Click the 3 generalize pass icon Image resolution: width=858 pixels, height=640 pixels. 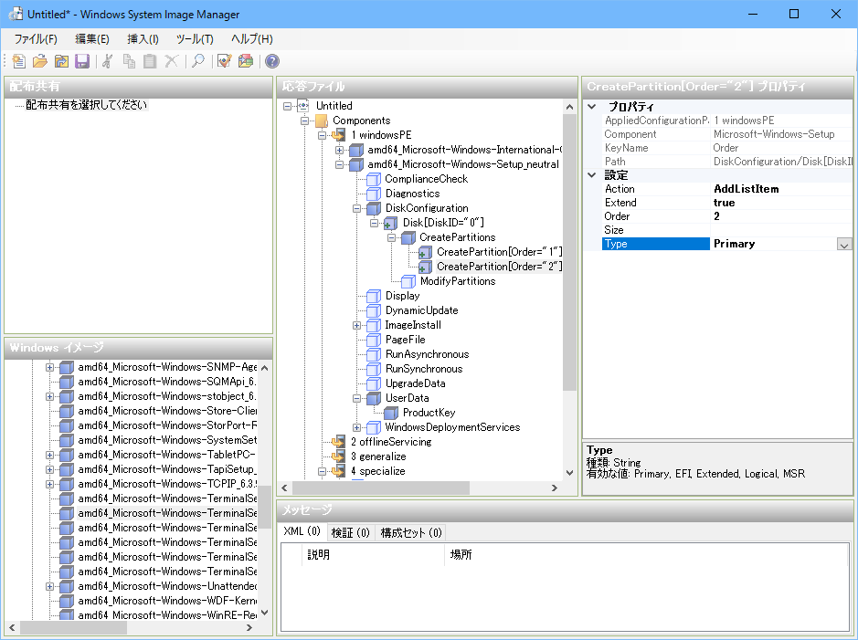coord(338,456)
